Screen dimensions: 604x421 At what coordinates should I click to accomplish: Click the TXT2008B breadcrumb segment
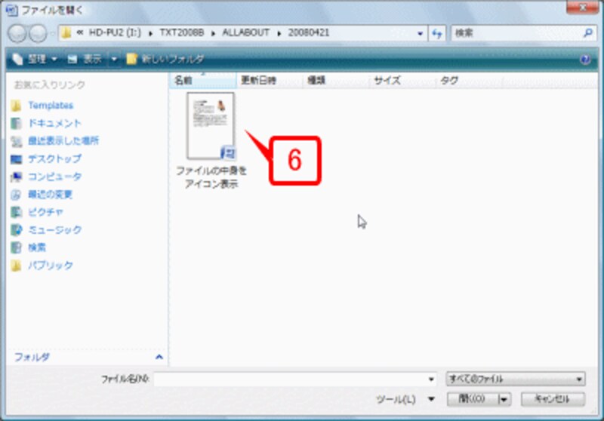pos(181,32)
